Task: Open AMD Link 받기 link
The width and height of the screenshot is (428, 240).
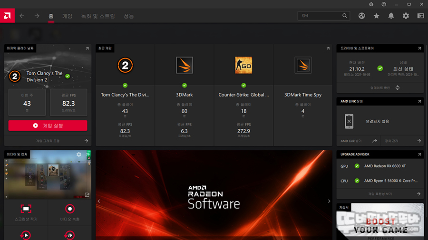Action: coord(359,141)
